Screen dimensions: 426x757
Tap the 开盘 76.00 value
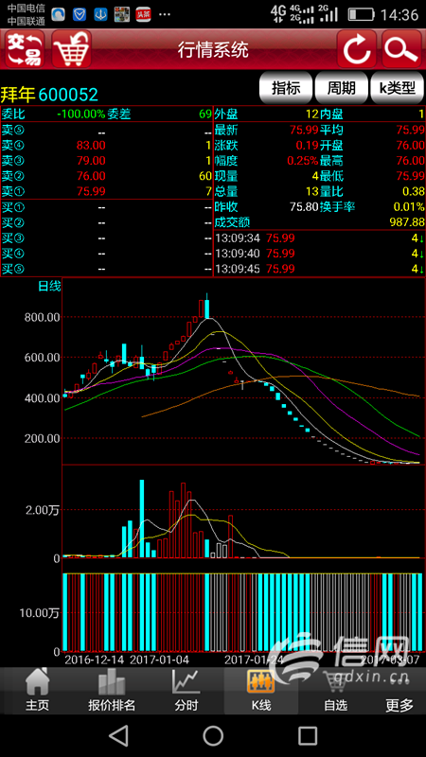(x=410, y=146)
